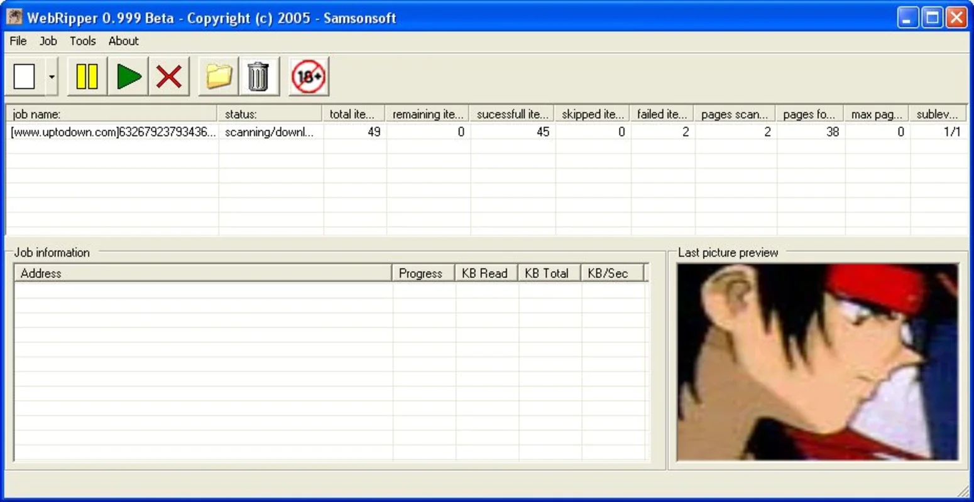
Task: Click the Progress column header
Action: (x=423, y=273)
